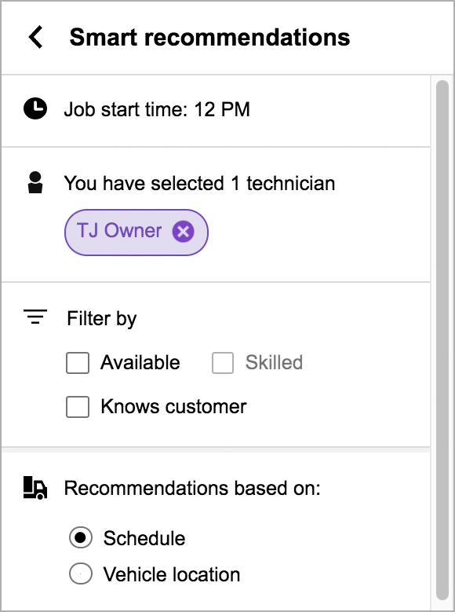Click the You have selected 1 technician text
The image size is (455, 612).
click(x=199, y=183)
